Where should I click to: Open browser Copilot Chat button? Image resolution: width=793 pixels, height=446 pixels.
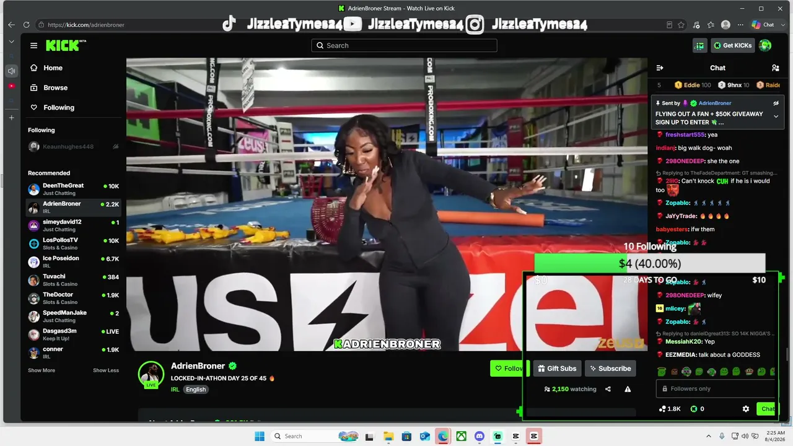click(x=763, y=25)
